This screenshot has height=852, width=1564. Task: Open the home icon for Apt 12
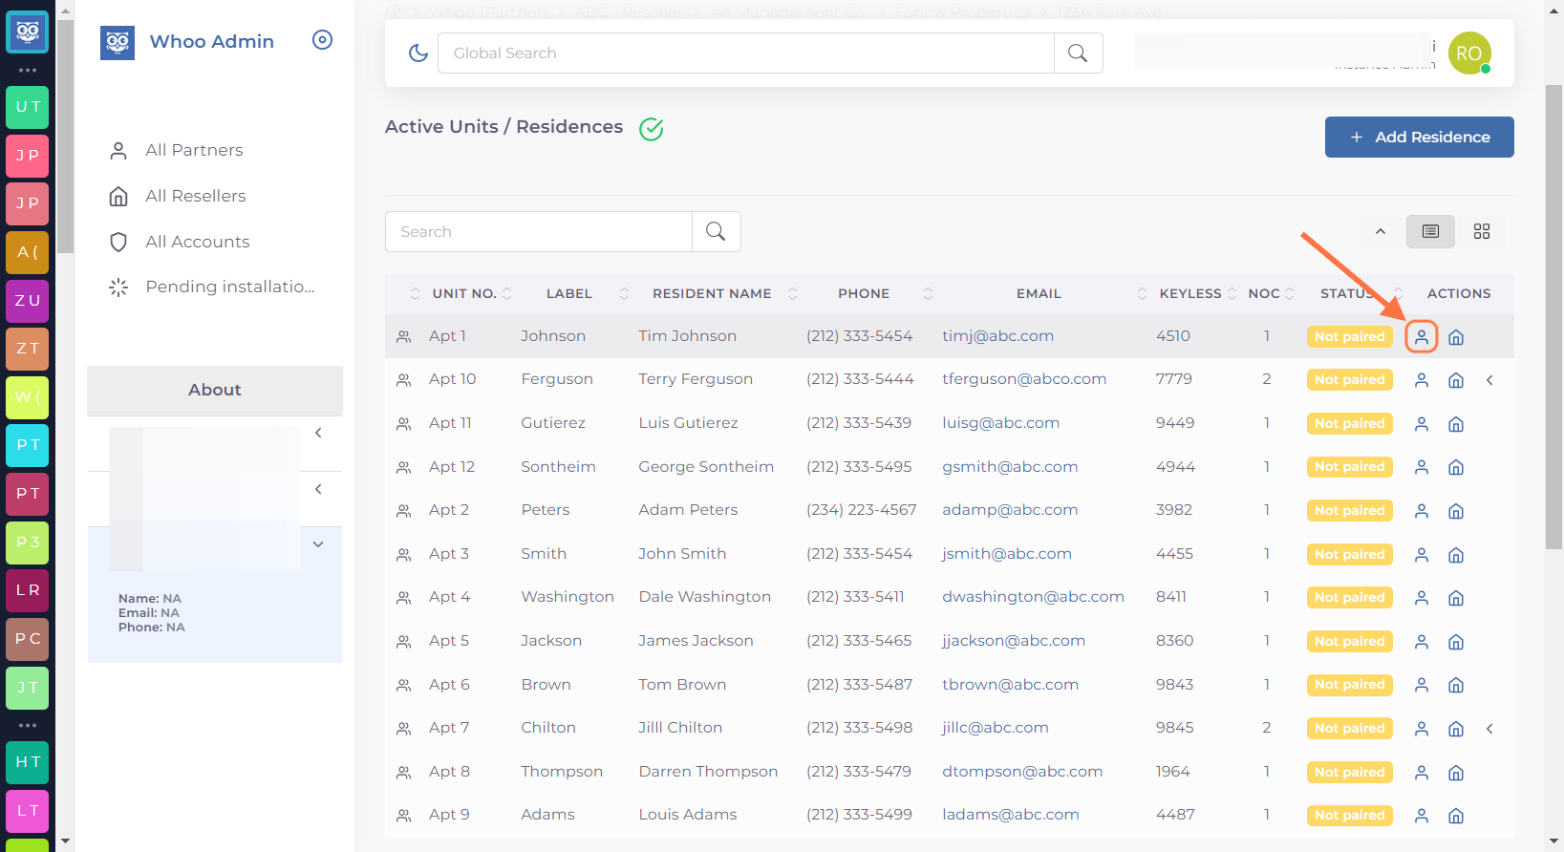[x=1456, y=467]
